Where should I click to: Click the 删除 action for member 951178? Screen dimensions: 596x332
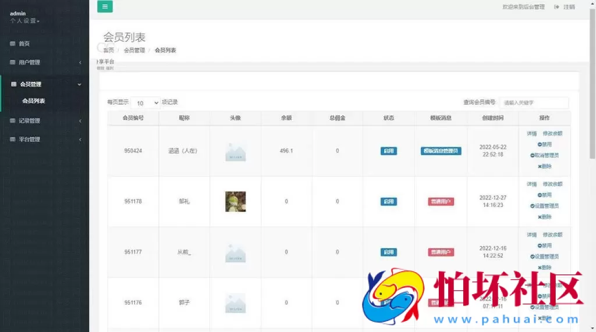point(545,217)
